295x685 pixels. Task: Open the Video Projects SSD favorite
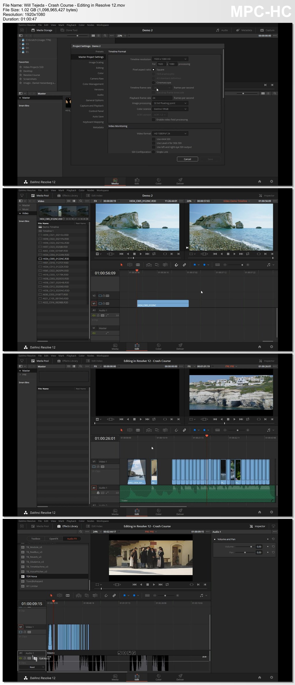pyautogui.click(x=33, y=67)
